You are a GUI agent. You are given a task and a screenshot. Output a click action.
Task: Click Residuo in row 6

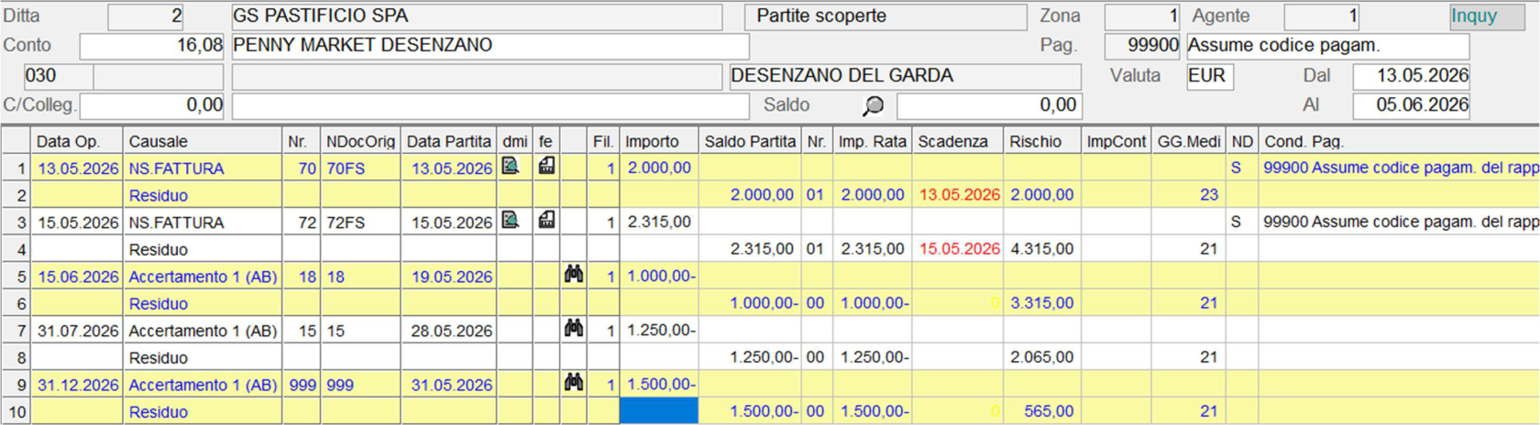158,303
